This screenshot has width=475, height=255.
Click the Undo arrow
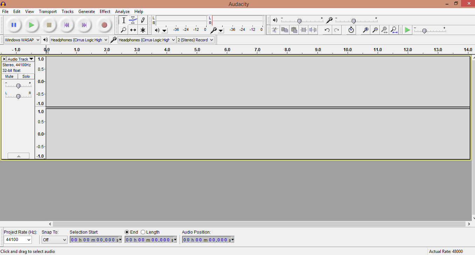327,30
